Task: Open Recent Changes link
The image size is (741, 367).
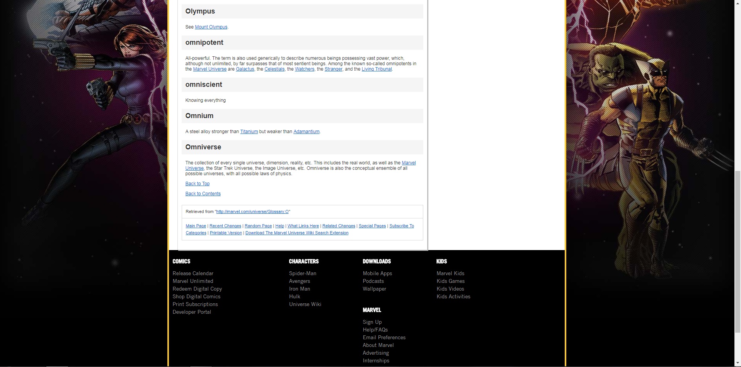Action: (225, 226)
